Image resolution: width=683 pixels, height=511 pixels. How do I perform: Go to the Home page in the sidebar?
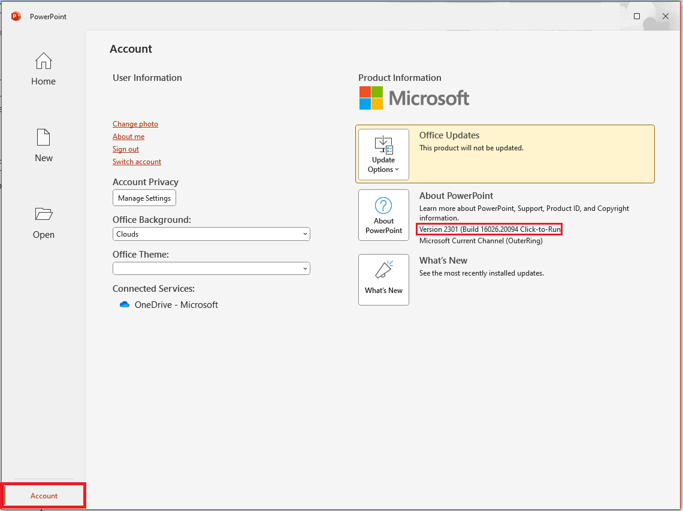[x=43, y=69]
